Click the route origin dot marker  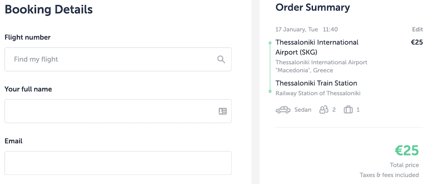point(270,43)
